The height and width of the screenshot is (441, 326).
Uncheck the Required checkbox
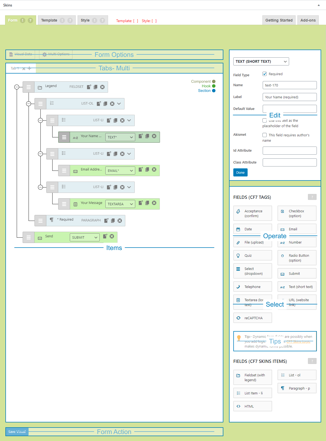pos(265,74)
